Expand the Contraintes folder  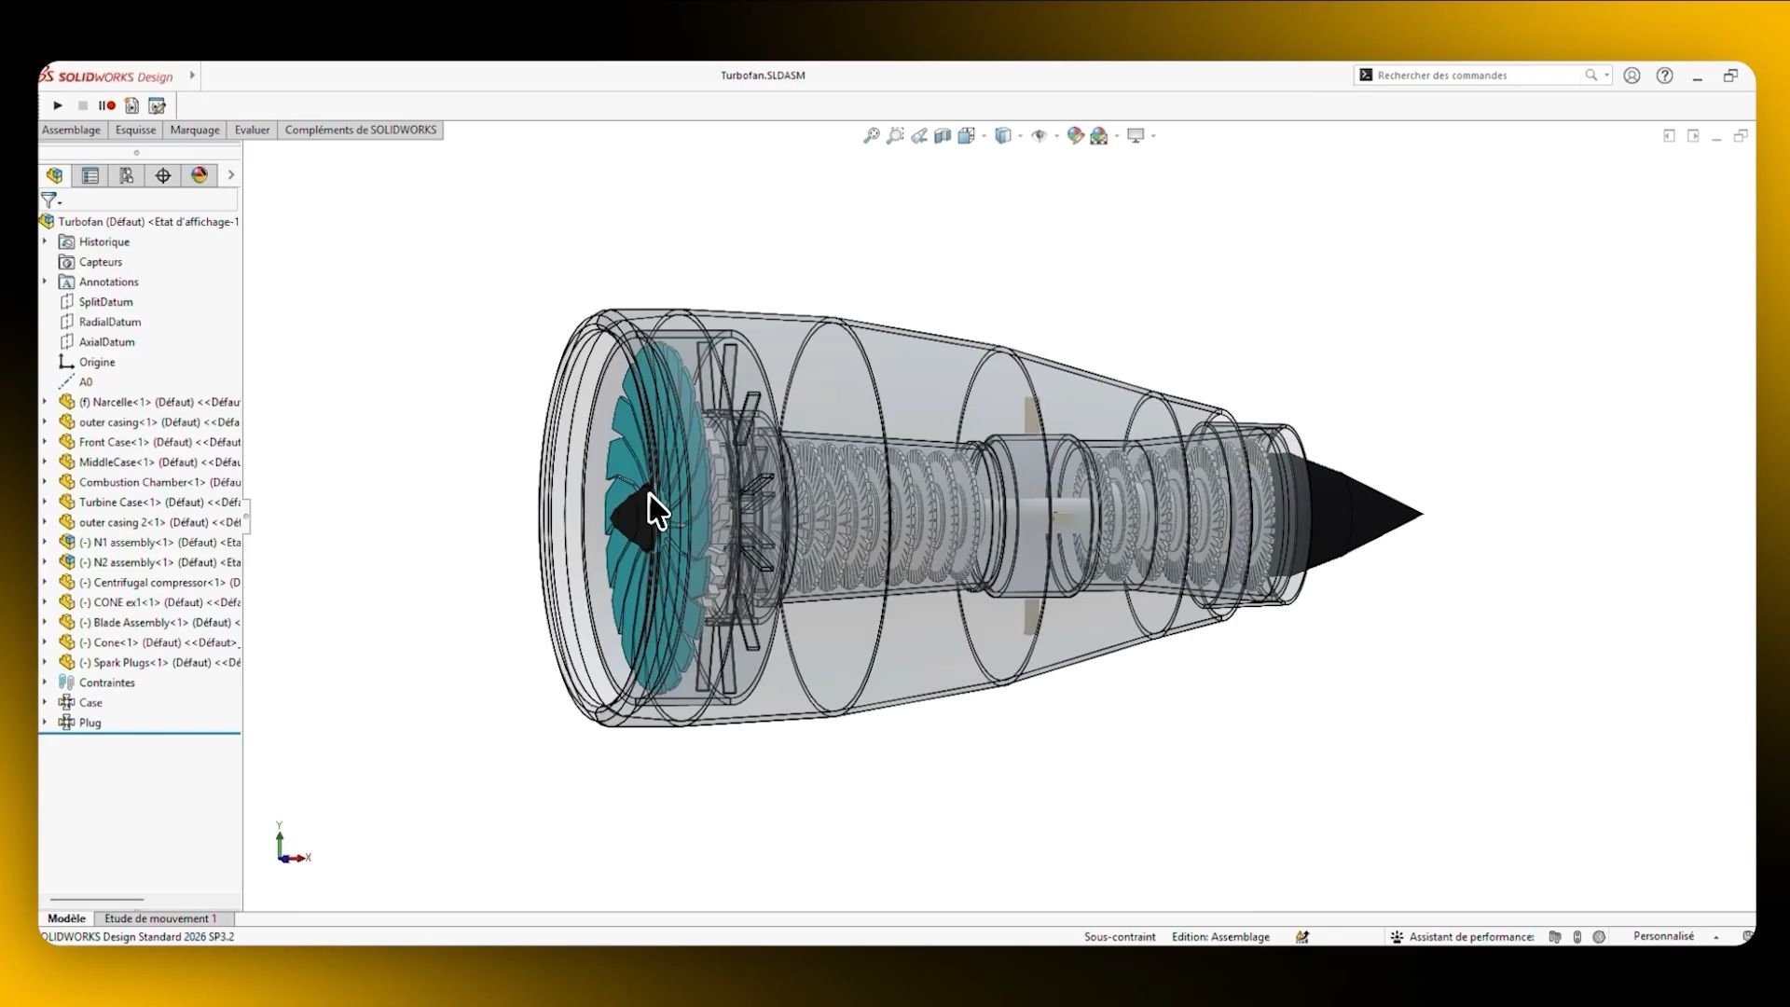pyautogui.click(x=45, y=683)
